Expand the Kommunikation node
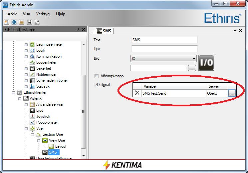Viewport: 248px width, 173px height. [26, 57]
